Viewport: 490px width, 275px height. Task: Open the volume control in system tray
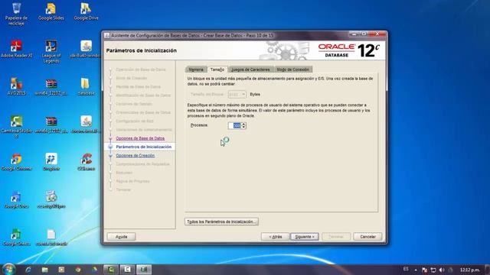(441, 270)
